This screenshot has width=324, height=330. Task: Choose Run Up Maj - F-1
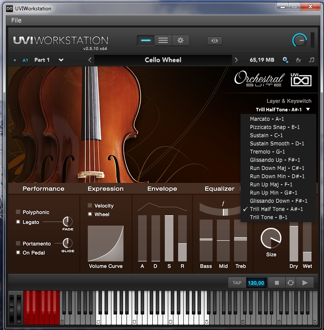point(278,185)
